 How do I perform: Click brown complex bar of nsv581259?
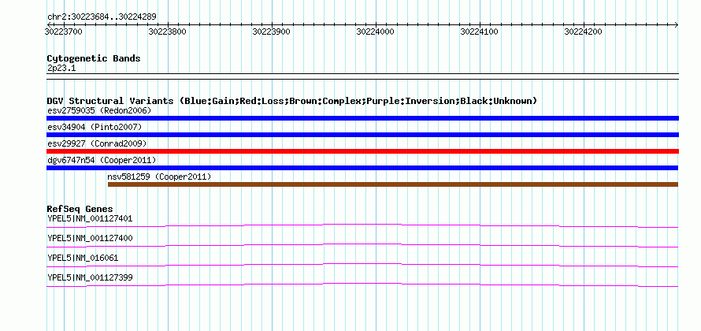click(x=393, y=184)
